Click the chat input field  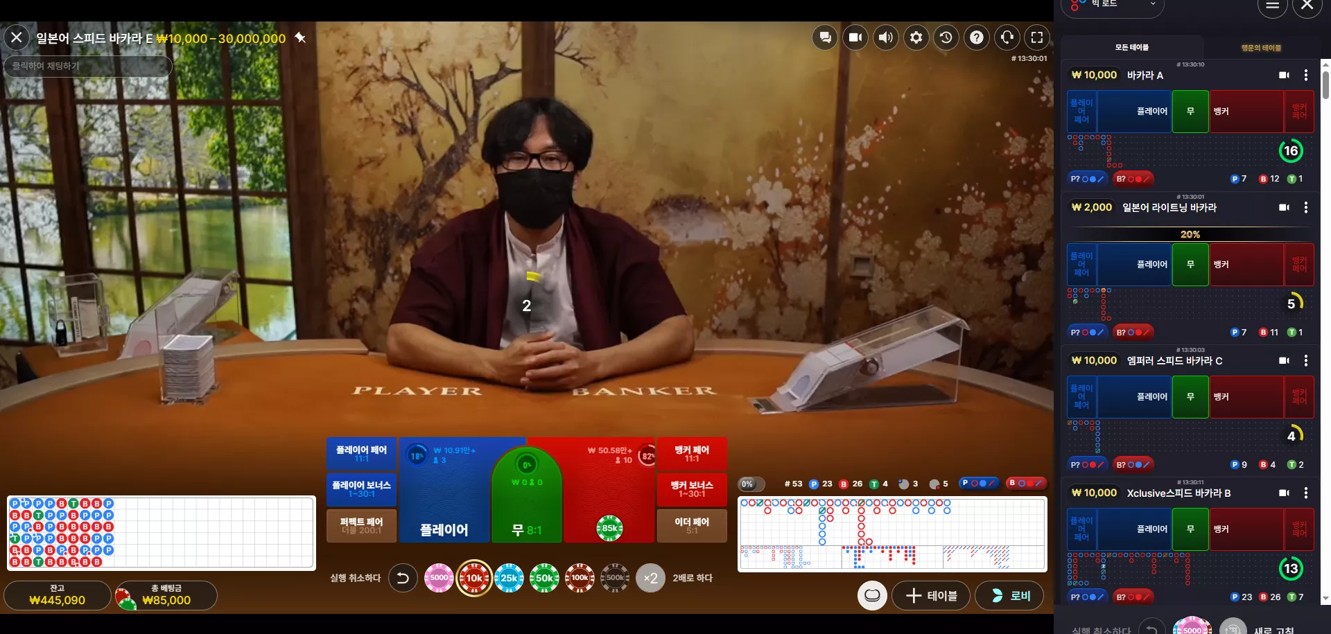(x=88, y=66)
